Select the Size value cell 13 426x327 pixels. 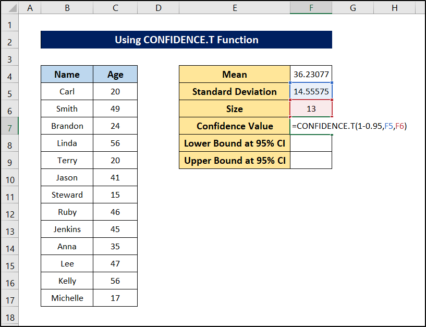tap(311, 109)
